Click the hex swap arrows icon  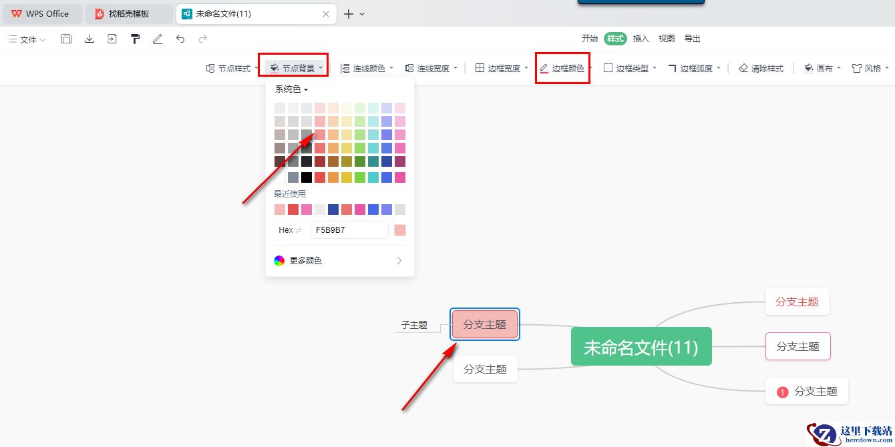point(299,230)
